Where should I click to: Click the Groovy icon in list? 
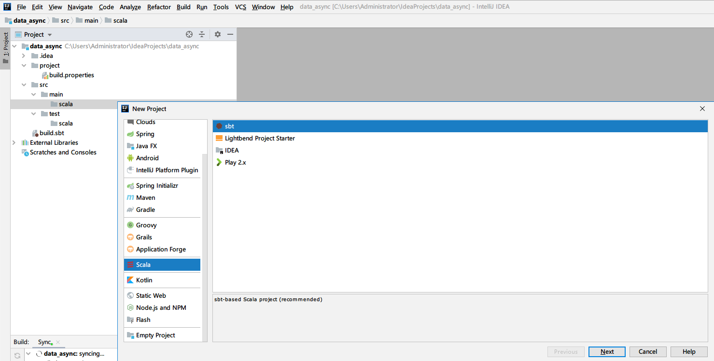click(x=130, y=225)
